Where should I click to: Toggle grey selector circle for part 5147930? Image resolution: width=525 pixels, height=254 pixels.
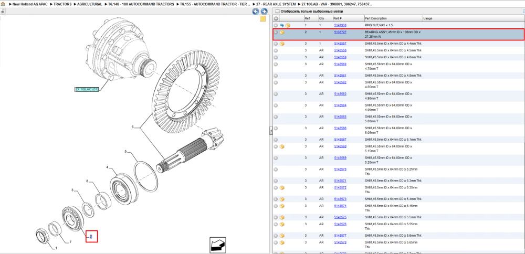(x=276, y=25)
